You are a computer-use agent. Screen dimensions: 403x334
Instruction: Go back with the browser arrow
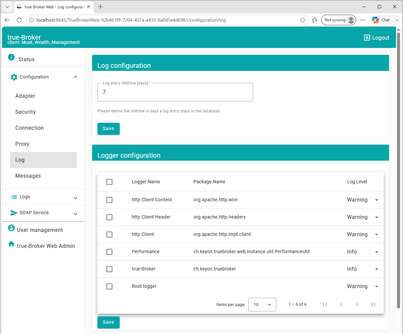click(7, 20)
